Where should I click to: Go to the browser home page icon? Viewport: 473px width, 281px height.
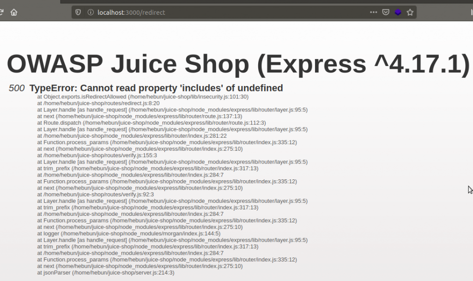(14, 12)
